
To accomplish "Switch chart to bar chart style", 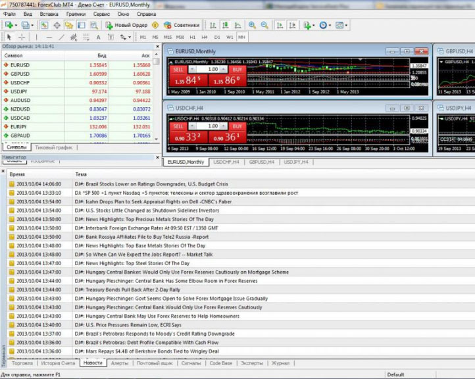I will tap(213, 25).
